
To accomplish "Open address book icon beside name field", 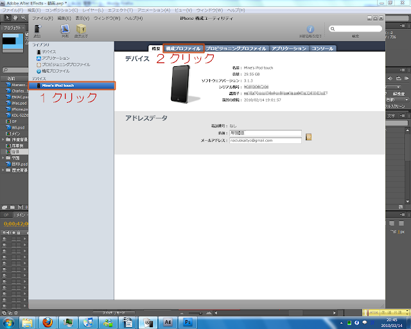I will [308, 137].
